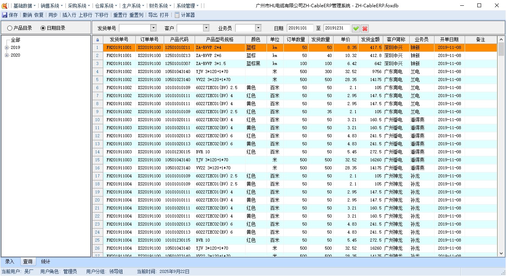Open the 发货单号 dropdown list
The height and width of the screenshot is (276, 506).
pyautogui.click(x=153, y=28)
